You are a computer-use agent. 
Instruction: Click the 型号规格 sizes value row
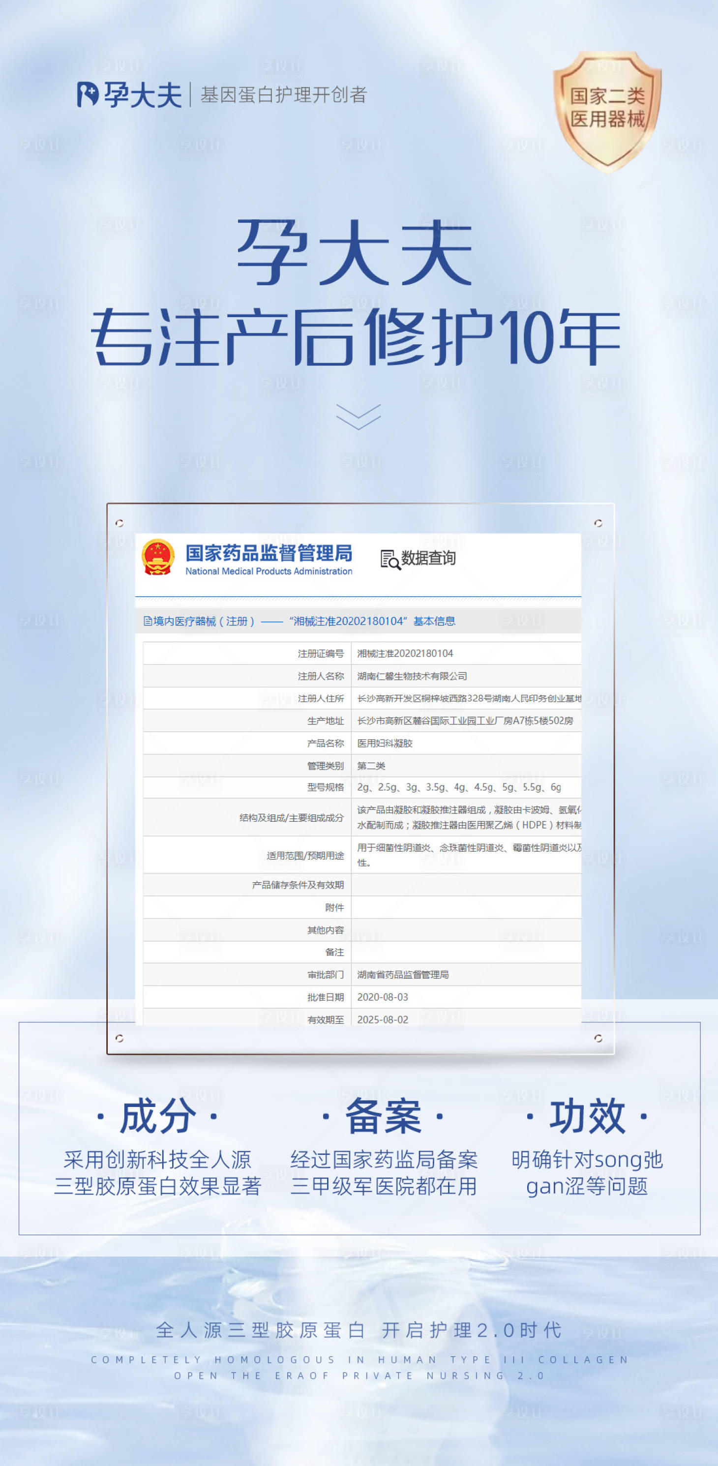tap(459, 787)
